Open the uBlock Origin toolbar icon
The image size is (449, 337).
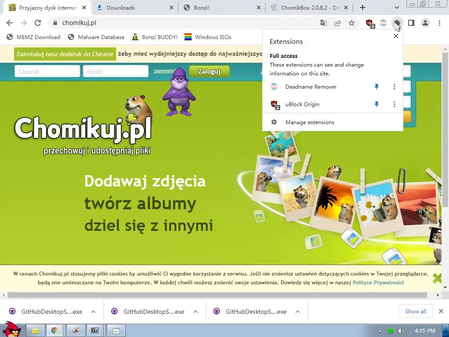[x=370, y=24]
